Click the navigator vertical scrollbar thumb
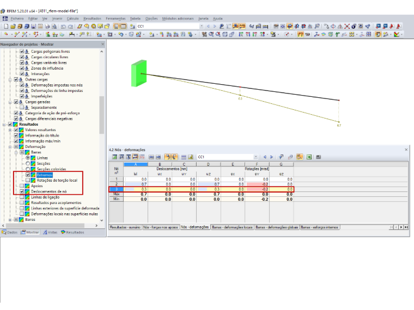414x310 pixels. click(x=102, y=115)
